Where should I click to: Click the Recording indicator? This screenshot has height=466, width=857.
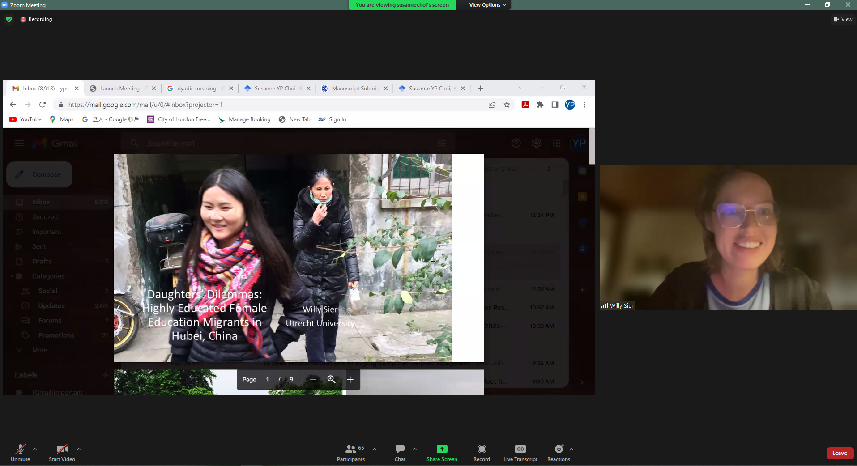pos(36,19)
